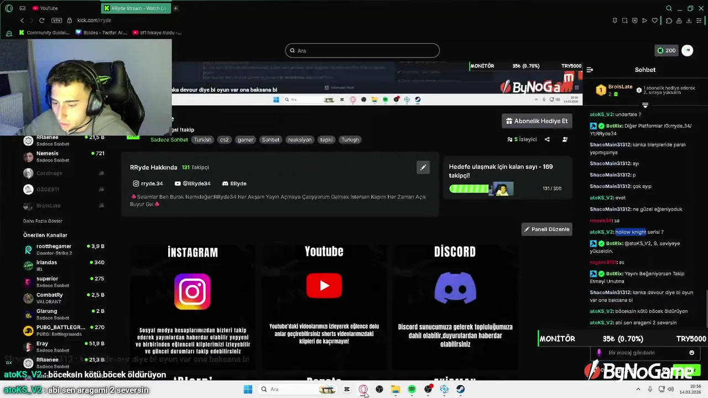Image resolution: width=708 pixels, height=398 pixels.
Task: Open the Opera menu logo
Action: point(9,8)
